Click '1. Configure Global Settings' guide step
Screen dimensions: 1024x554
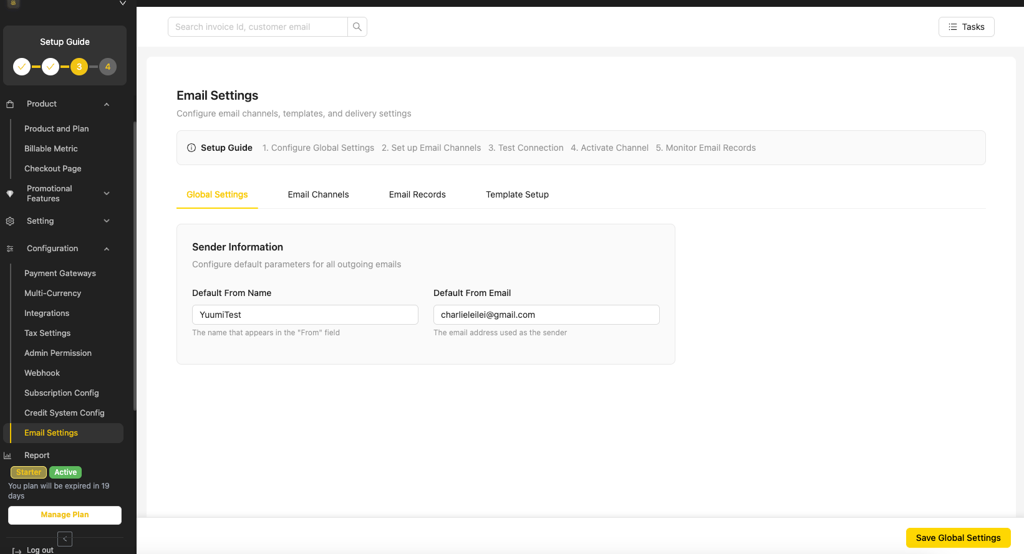[318, 148]
